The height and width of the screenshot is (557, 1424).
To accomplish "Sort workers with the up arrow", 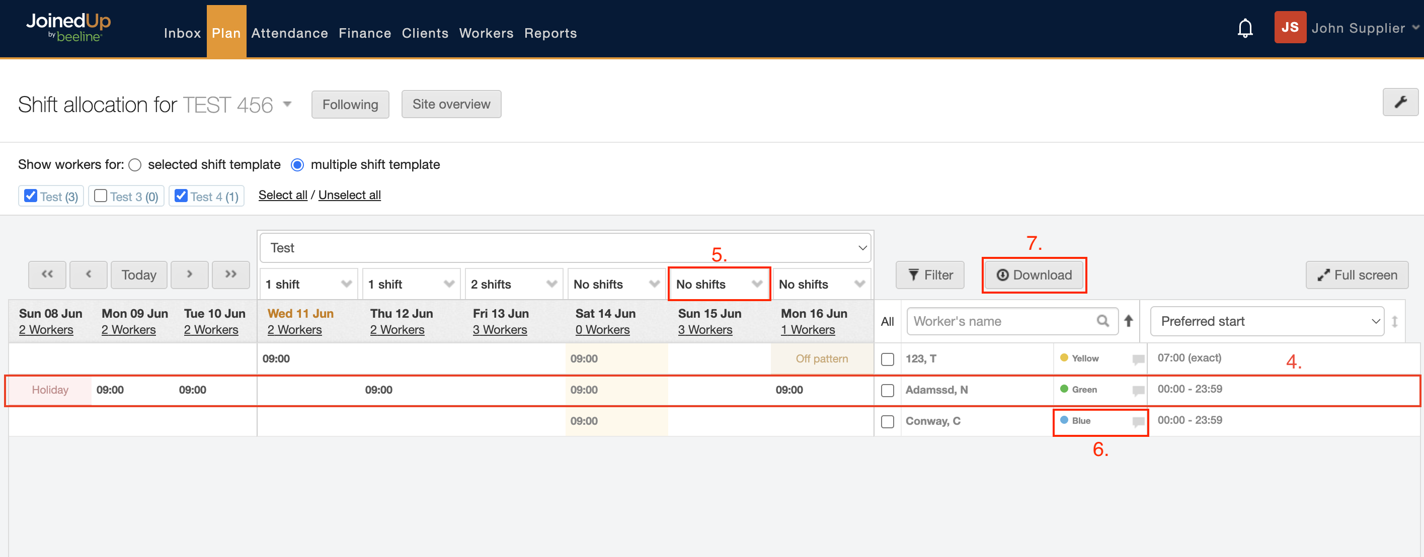I will click(x=1128, y=321).
